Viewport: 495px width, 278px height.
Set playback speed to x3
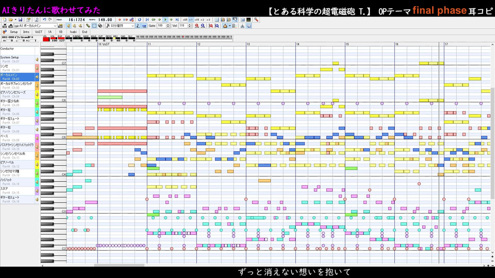click(208, 20)
